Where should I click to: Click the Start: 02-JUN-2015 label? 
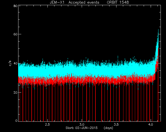(x=82, y=128)
